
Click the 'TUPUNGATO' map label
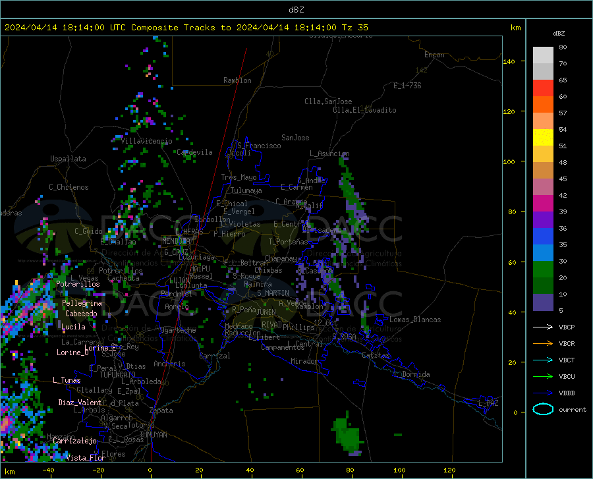coord(118,375)
